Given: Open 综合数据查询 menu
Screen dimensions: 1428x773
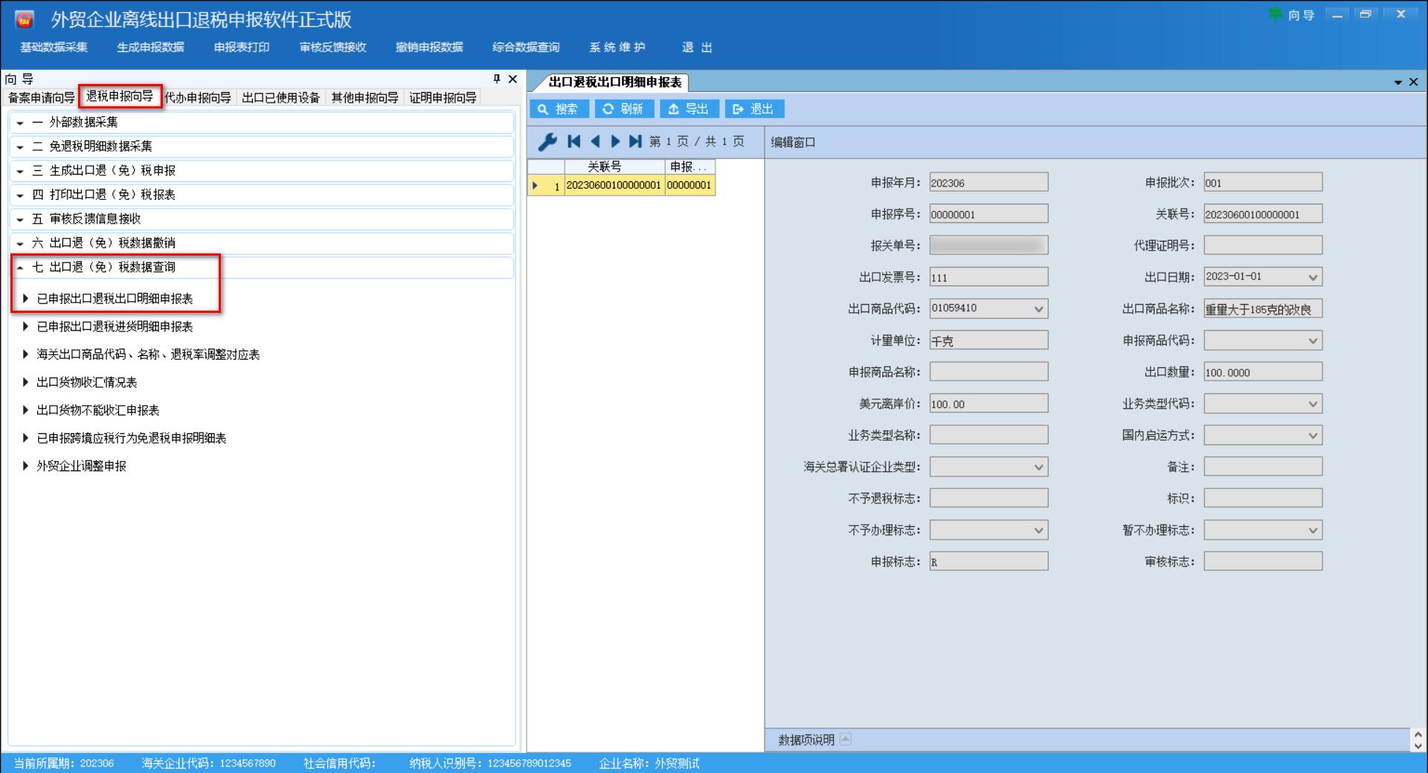Looking at the screenshot, I should [525, 48].
